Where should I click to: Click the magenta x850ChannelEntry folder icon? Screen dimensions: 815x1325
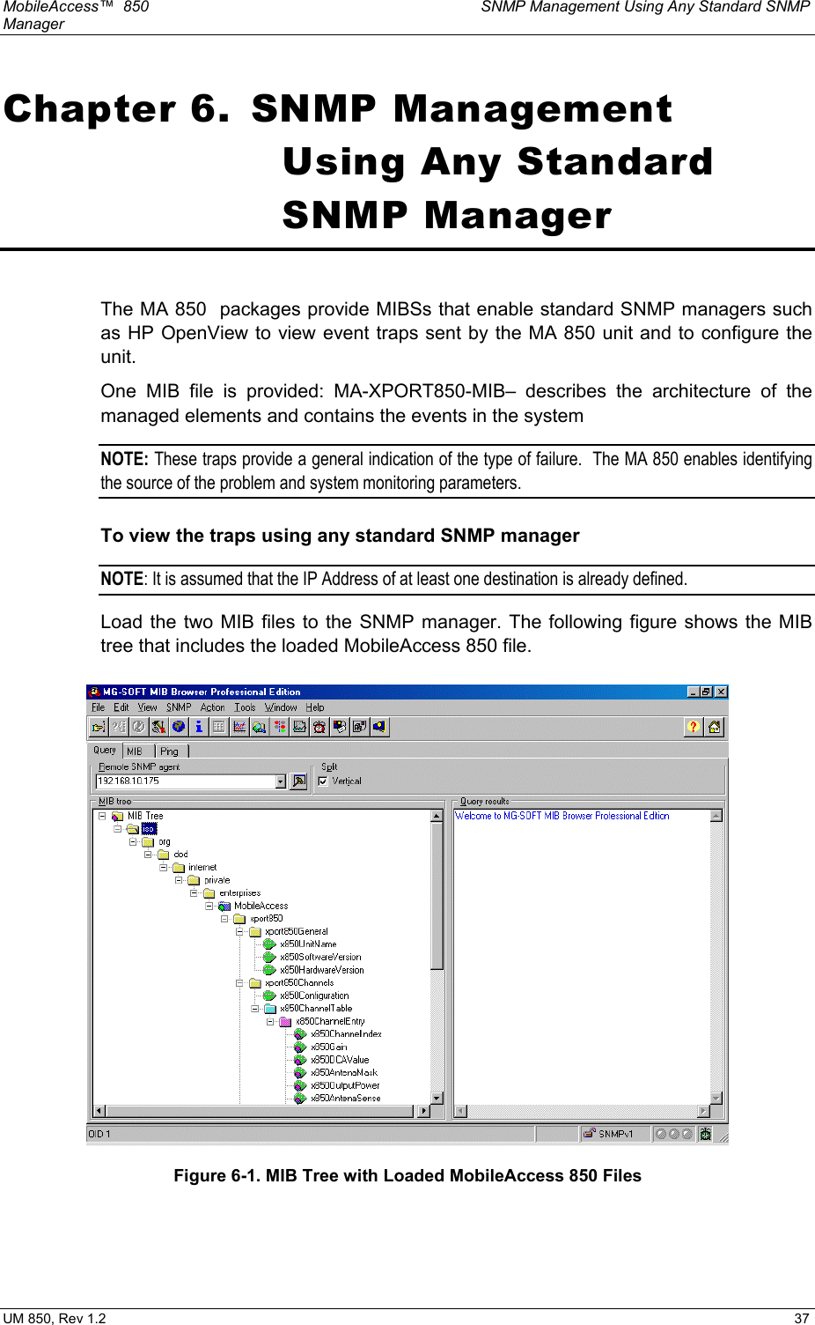[x=285, y=1022]
